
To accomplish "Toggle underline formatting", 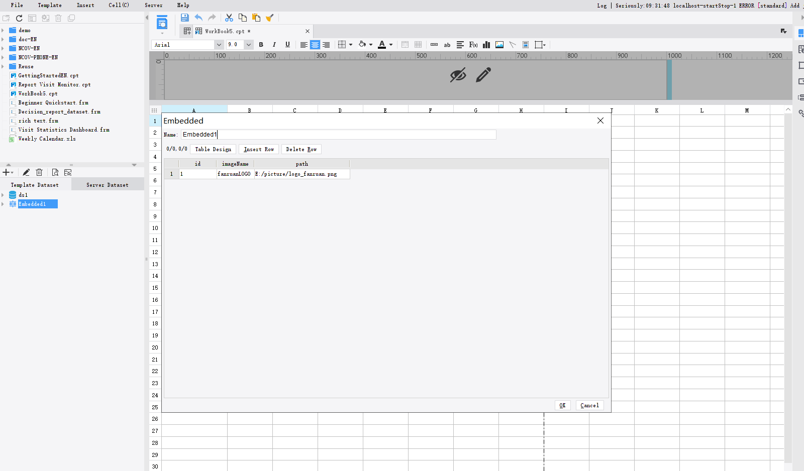I will 287,45.
